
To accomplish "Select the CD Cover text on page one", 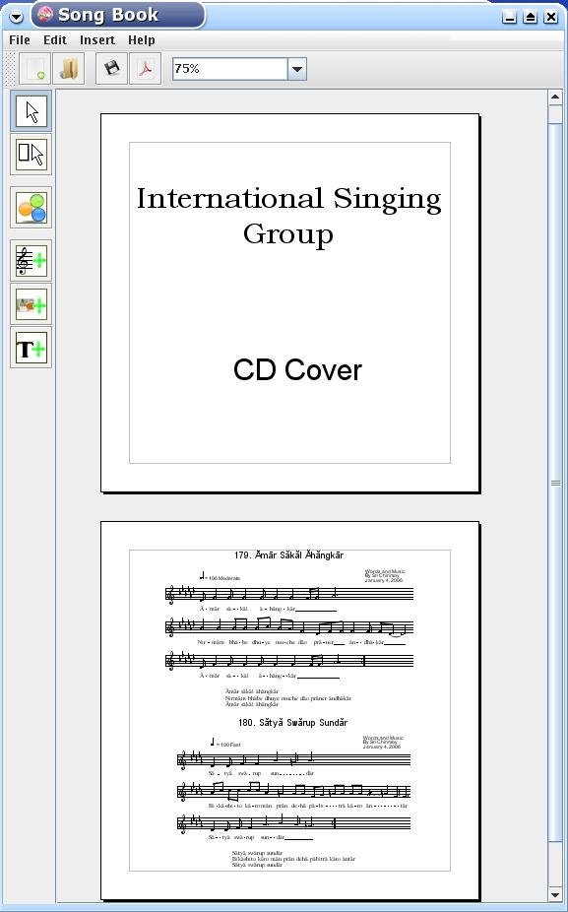I will coord(297,370).
